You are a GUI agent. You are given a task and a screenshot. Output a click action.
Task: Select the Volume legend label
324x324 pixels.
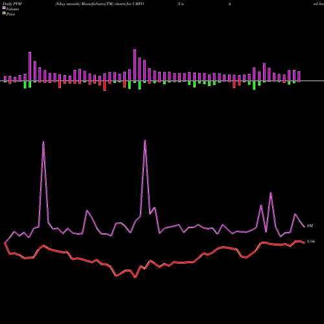pos(12,9)
